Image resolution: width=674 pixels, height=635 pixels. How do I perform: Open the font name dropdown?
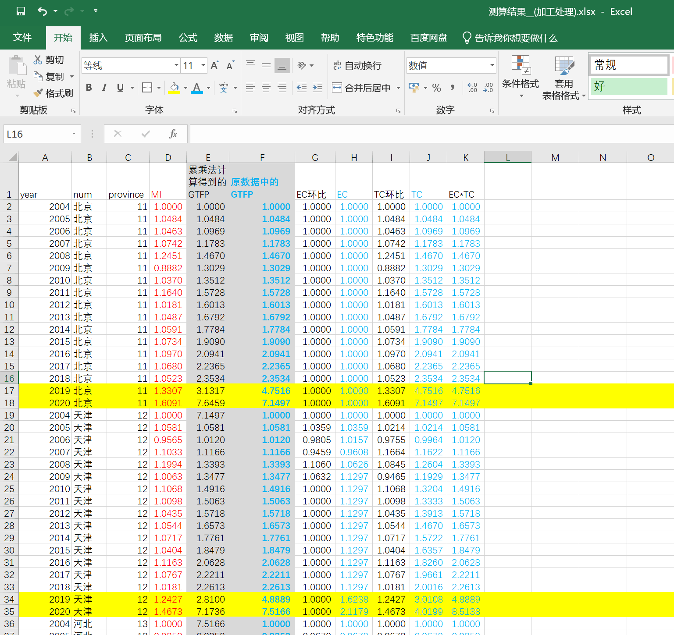(x=176, y=66)
